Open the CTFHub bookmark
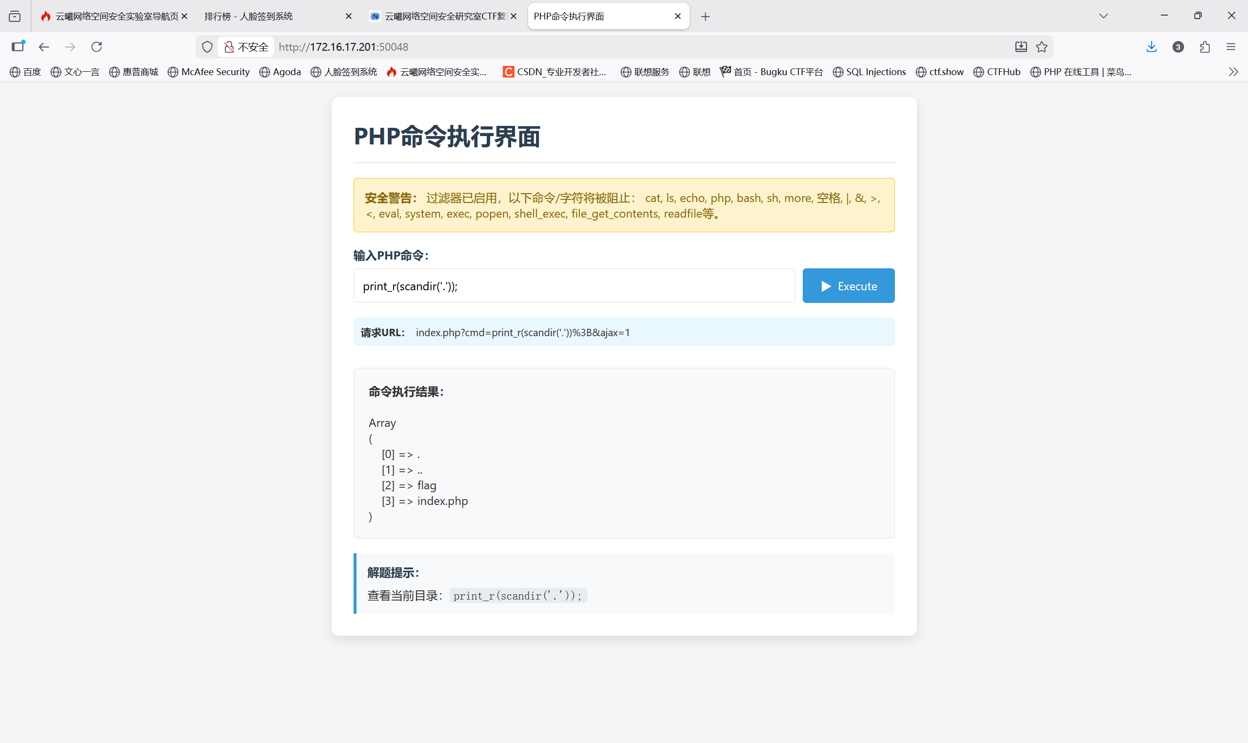Screen dimensions: 1248x743 coord(997,72)
